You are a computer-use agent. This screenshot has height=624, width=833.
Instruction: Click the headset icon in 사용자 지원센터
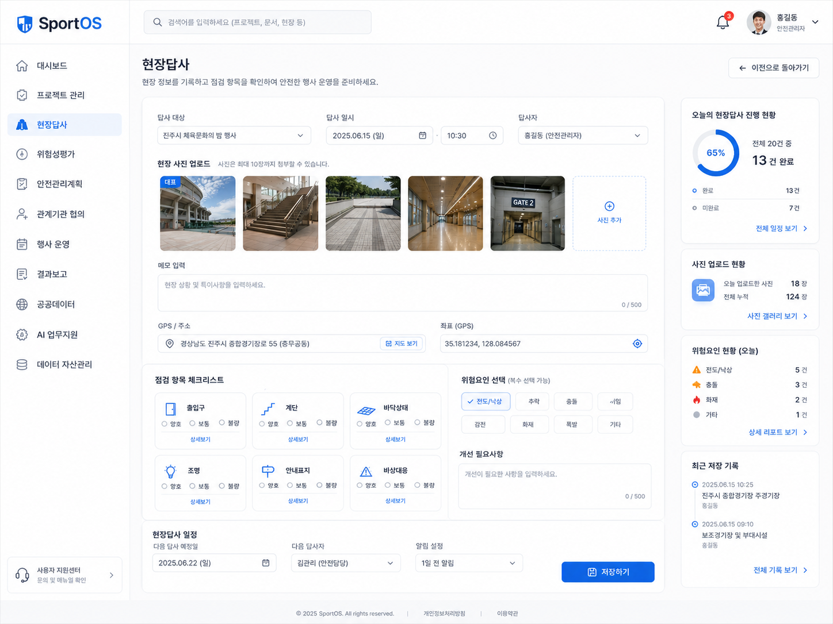point(22,575)
